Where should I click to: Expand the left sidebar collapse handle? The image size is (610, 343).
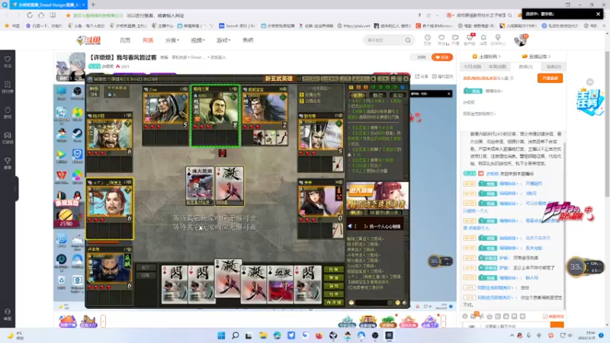(x=16, y=188)
